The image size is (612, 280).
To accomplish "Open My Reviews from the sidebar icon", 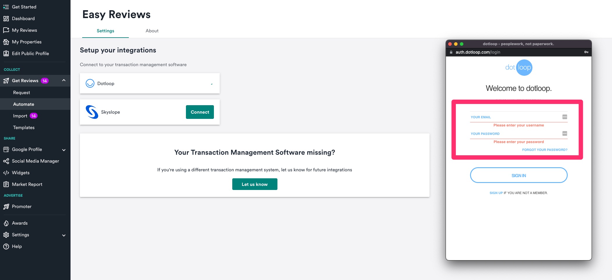I will pyautogui.click(x=6, y=30).
